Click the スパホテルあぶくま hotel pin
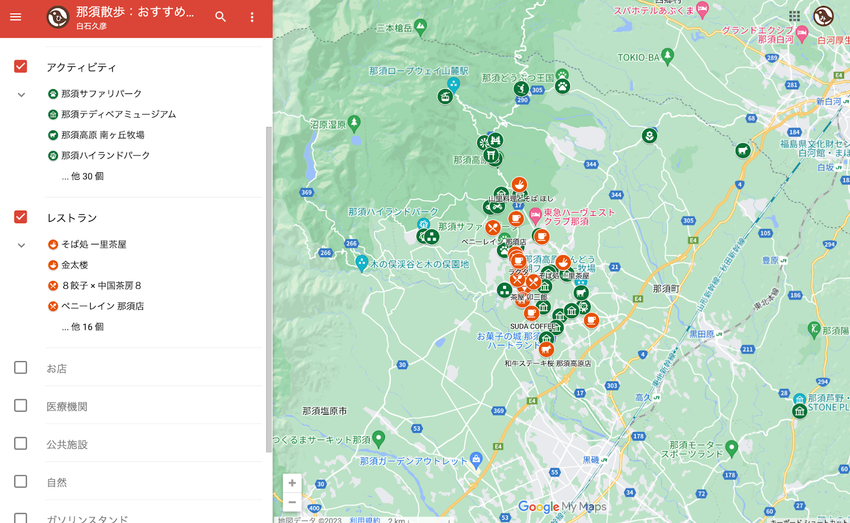The image size is (850, 523). click(702, 9)
